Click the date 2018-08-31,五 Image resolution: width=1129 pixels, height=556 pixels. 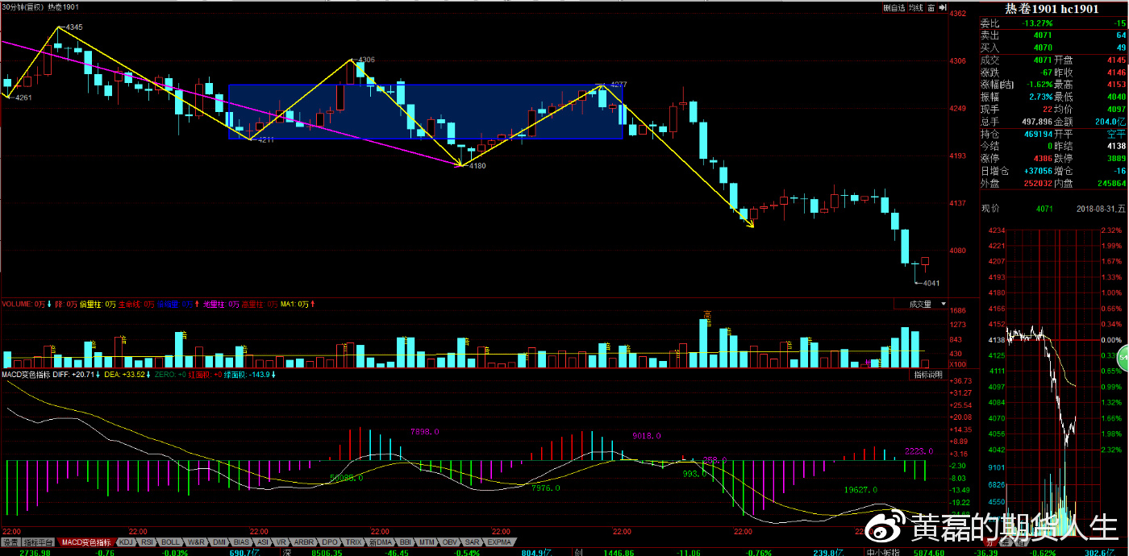[1101, 209]
